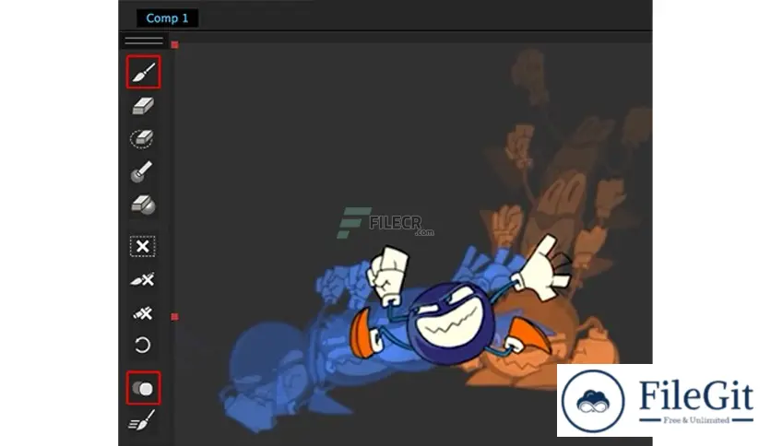Select the Eraser tool
This screenshot has width=771, height=446.
[143, 106]
